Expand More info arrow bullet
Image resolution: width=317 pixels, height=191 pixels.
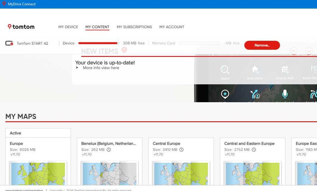(77, 68)
